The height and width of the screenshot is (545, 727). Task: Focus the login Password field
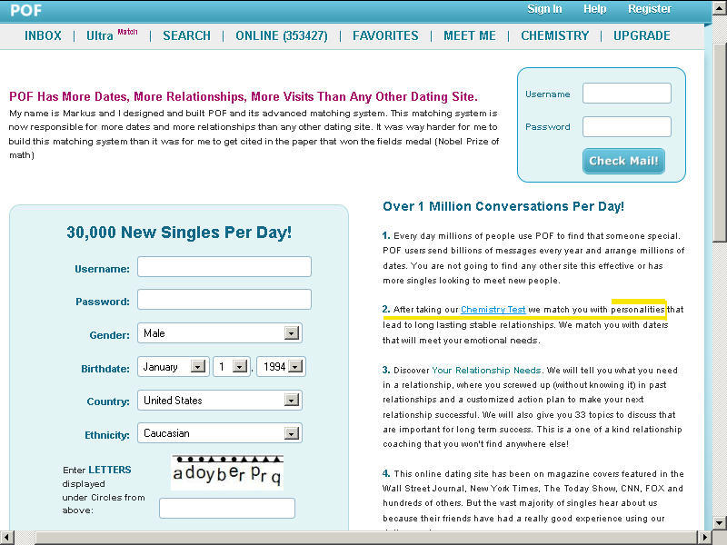(627, 126)
